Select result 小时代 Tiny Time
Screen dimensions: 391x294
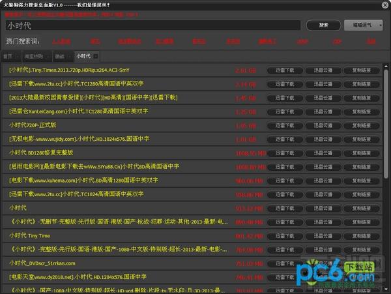30,235
